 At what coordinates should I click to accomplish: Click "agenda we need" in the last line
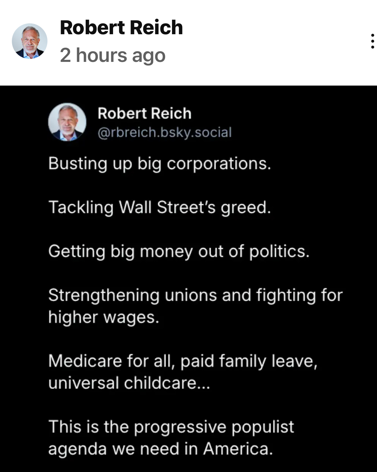[116, 449]
